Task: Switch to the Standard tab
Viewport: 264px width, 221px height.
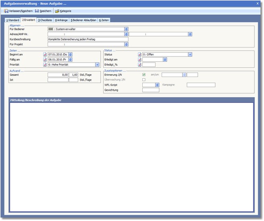Action: tap(12, 20)
